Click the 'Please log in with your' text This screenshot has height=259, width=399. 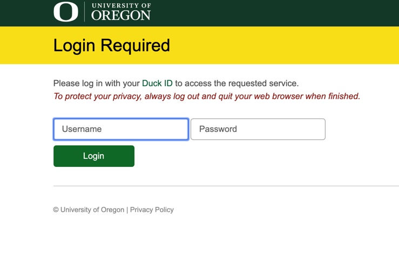(x=97, y=83)
